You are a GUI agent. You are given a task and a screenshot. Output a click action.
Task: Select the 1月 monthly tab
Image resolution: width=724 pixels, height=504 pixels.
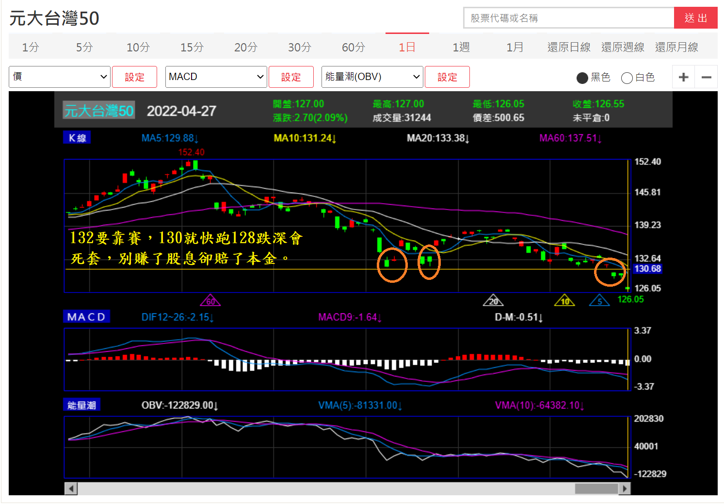515,47
